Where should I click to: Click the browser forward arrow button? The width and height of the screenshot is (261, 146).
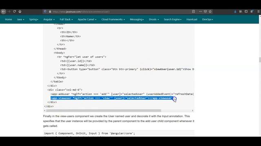[9, 11]
